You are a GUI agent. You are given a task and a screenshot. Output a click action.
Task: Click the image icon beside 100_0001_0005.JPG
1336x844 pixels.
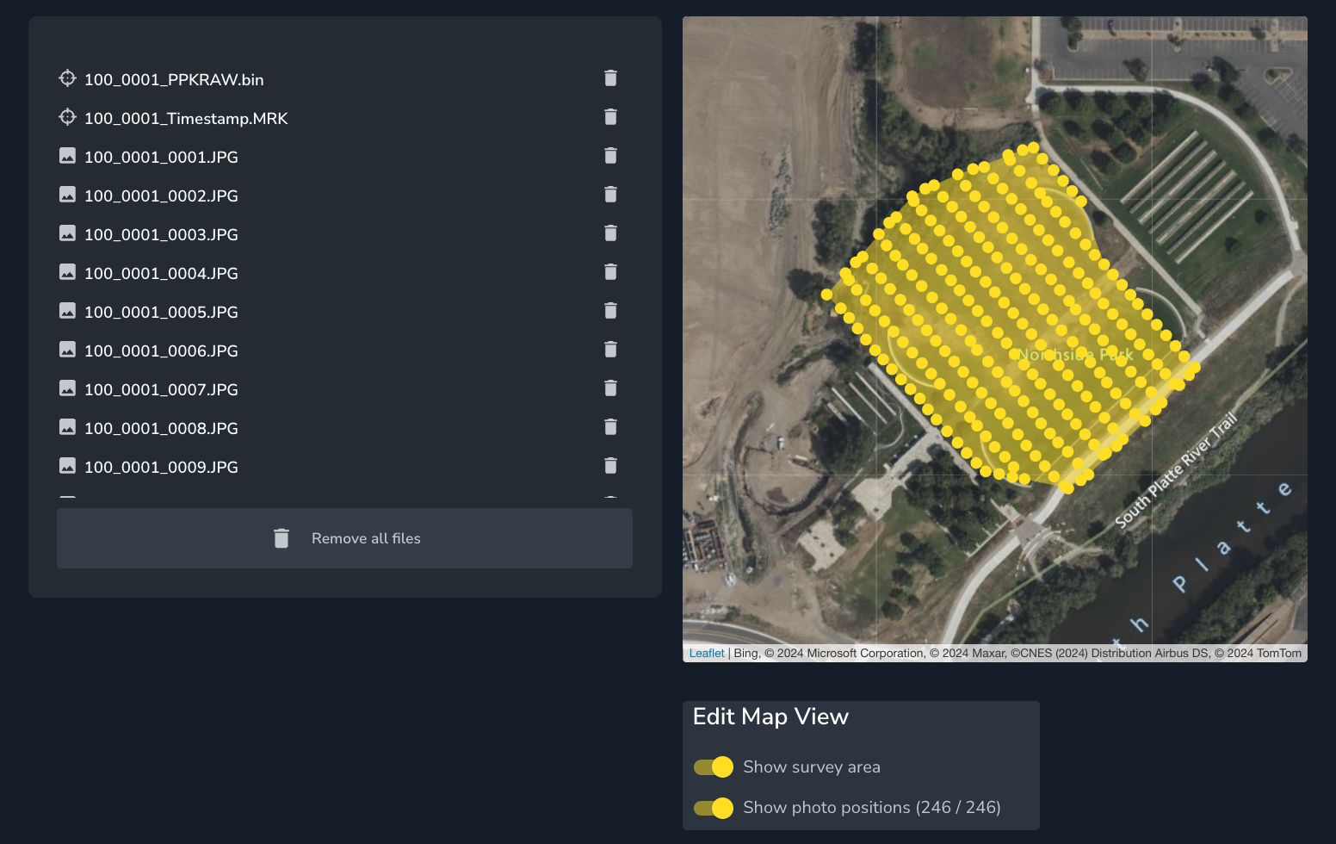(67, 311)
